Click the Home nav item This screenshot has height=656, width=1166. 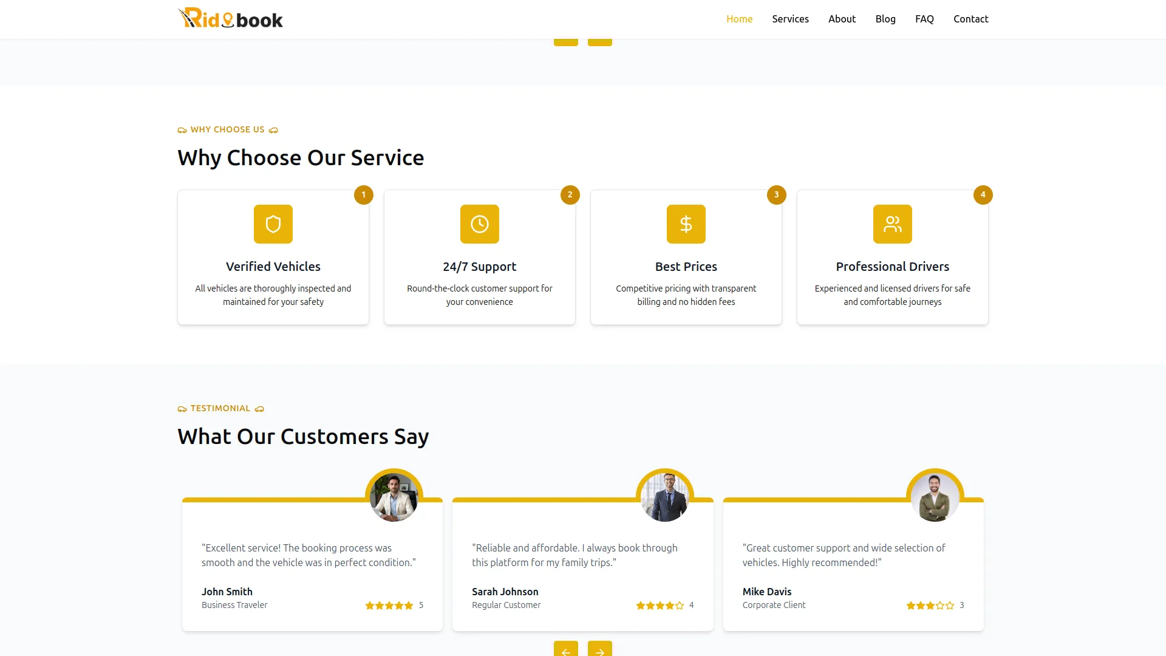(x=739, y=19)
